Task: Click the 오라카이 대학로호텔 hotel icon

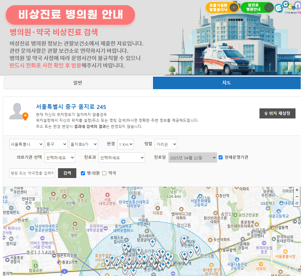Action: tap(106, 228)
